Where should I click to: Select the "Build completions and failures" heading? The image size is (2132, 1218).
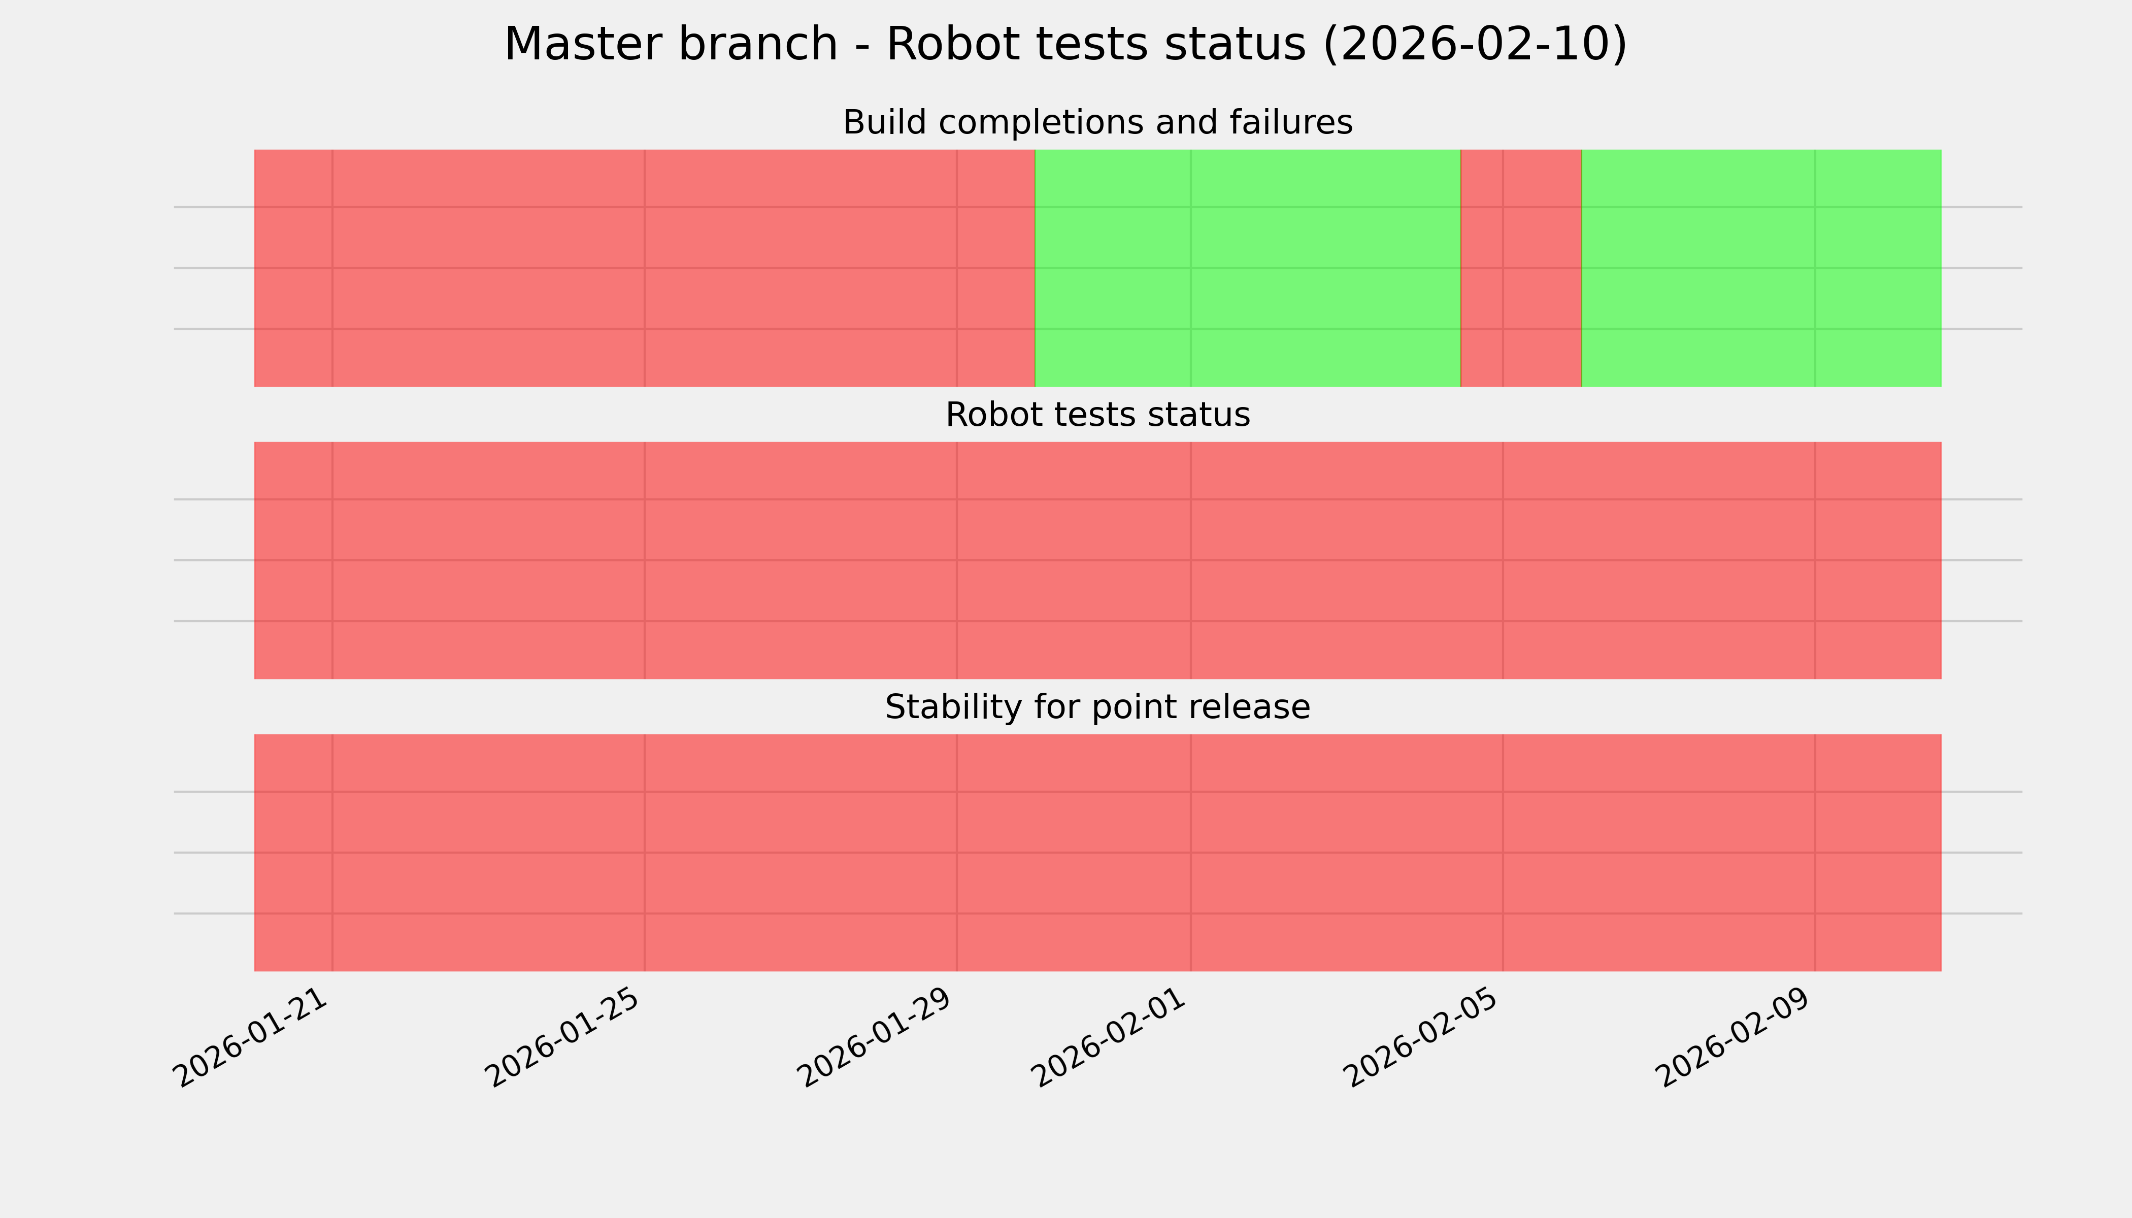[1097, 123]
